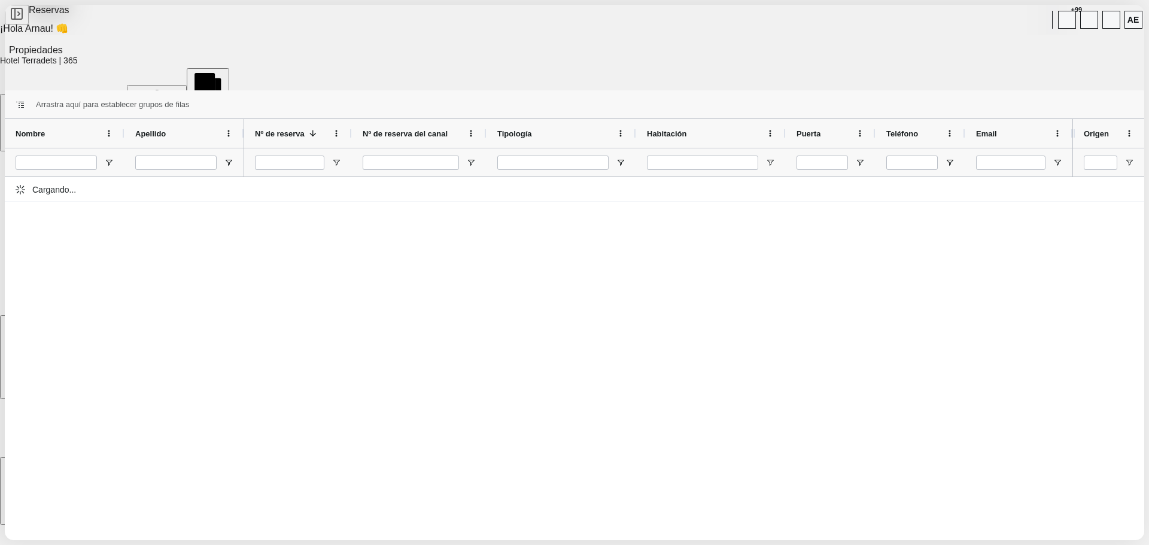Click the Teléfono filter funnel icon

pos(950,163)
